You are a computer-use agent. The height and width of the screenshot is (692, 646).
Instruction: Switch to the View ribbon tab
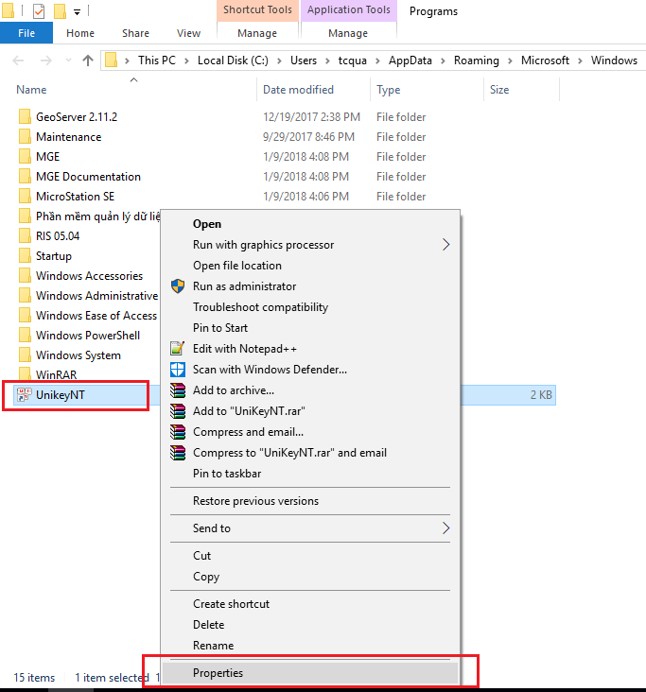[x=188, y=33]
